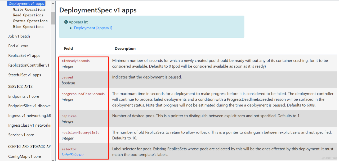Go to Write Operations section

tap(29, 9)
